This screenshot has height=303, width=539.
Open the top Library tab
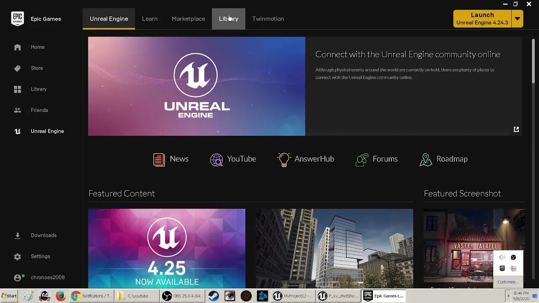coord(229,19)
